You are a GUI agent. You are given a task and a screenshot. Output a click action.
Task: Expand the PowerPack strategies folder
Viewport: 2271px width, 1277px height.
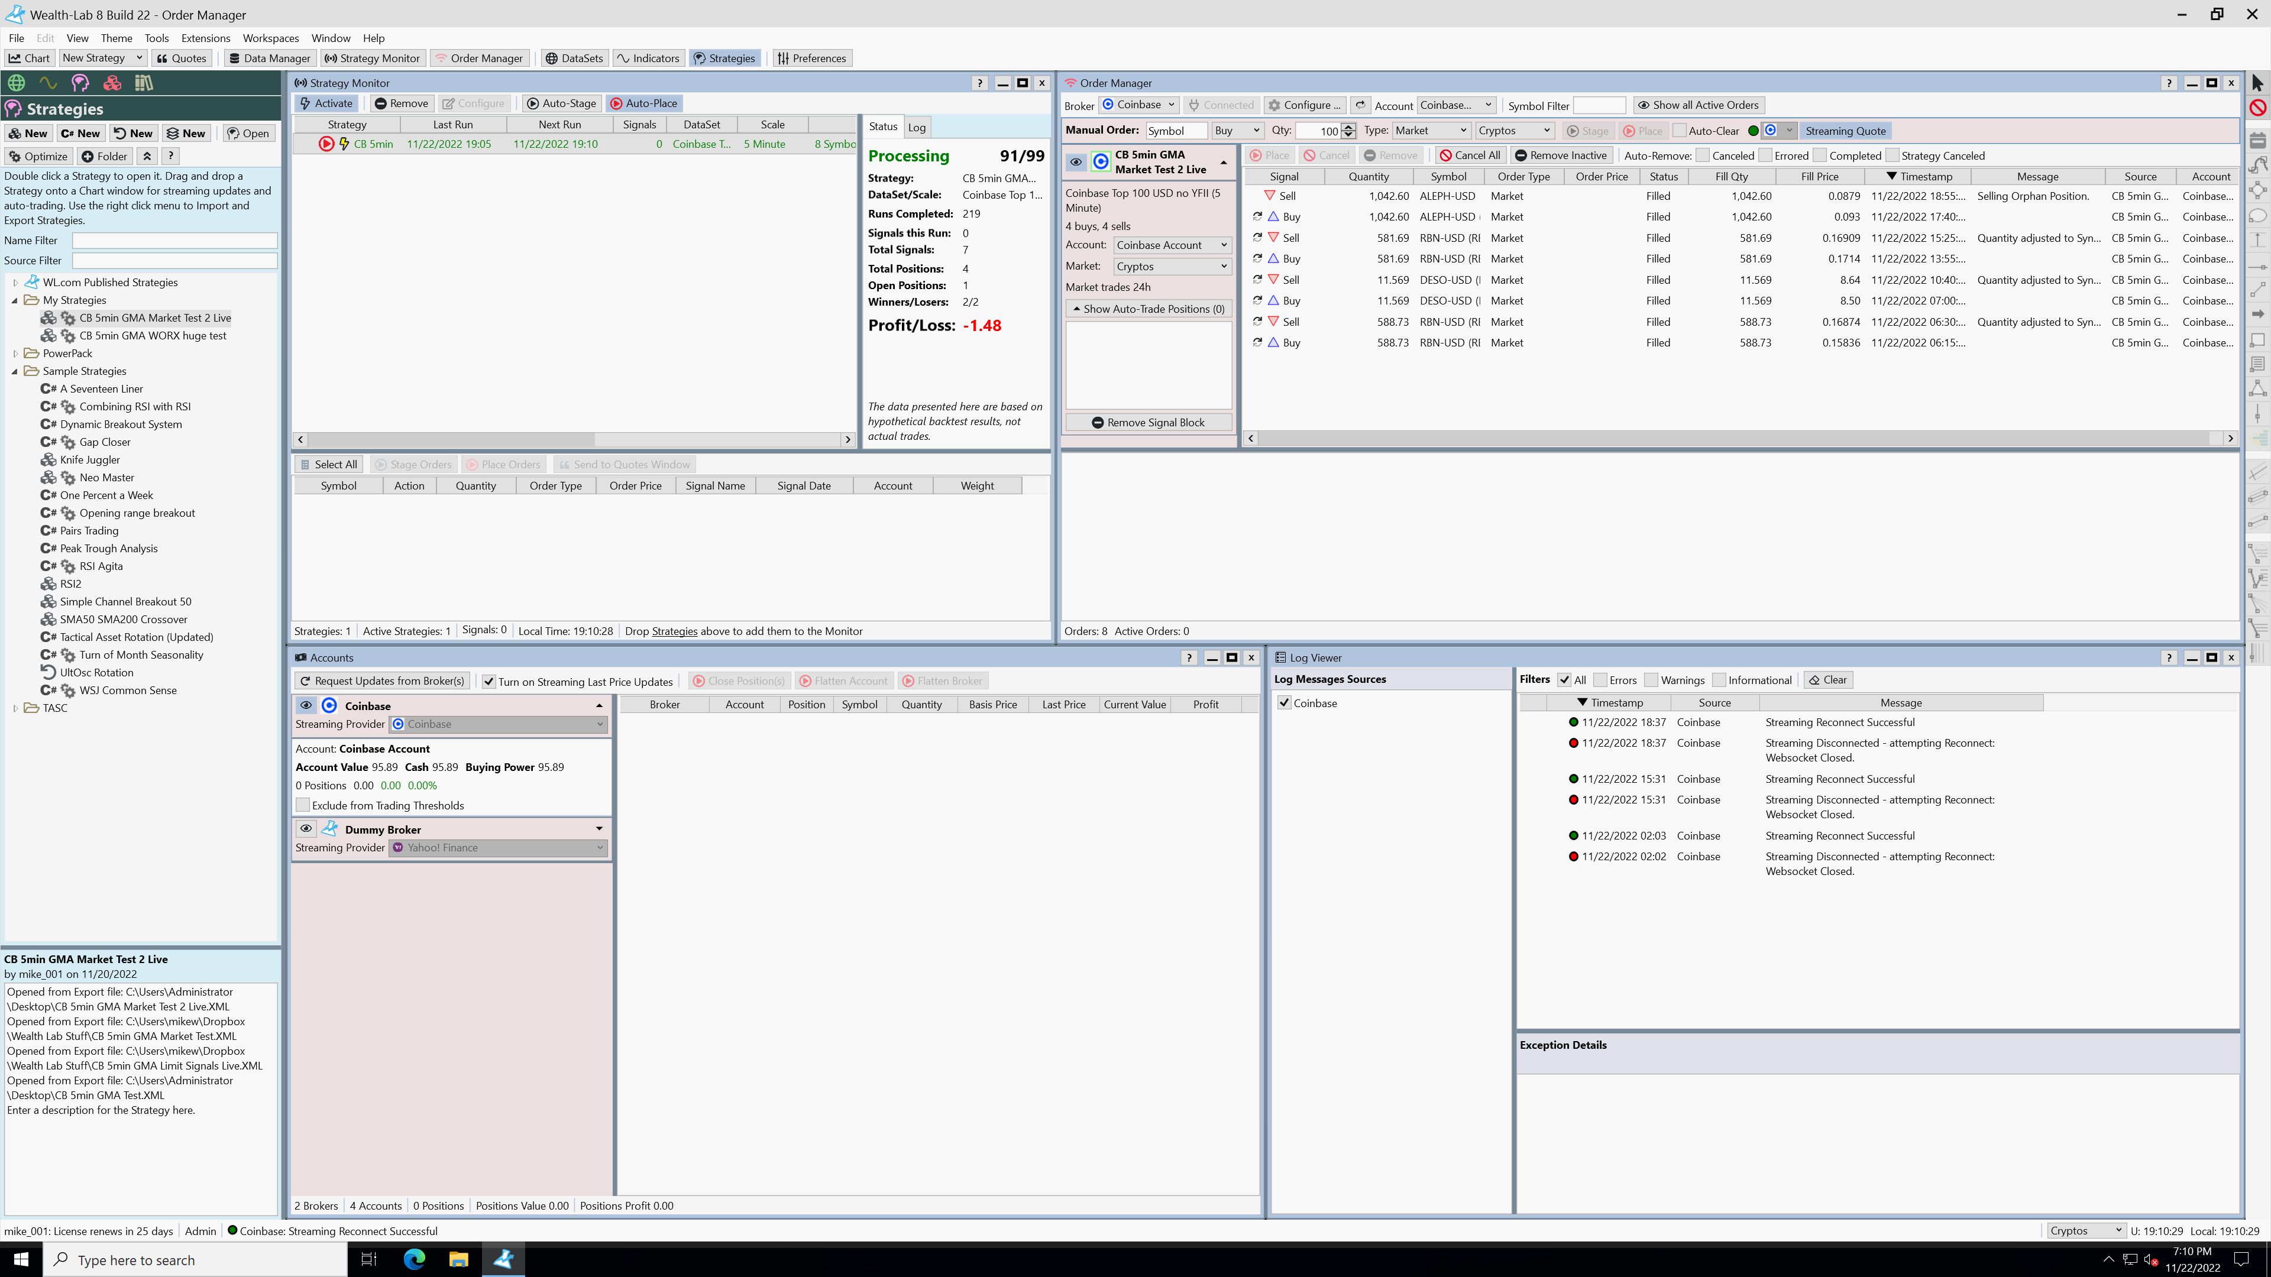point(15,354)
